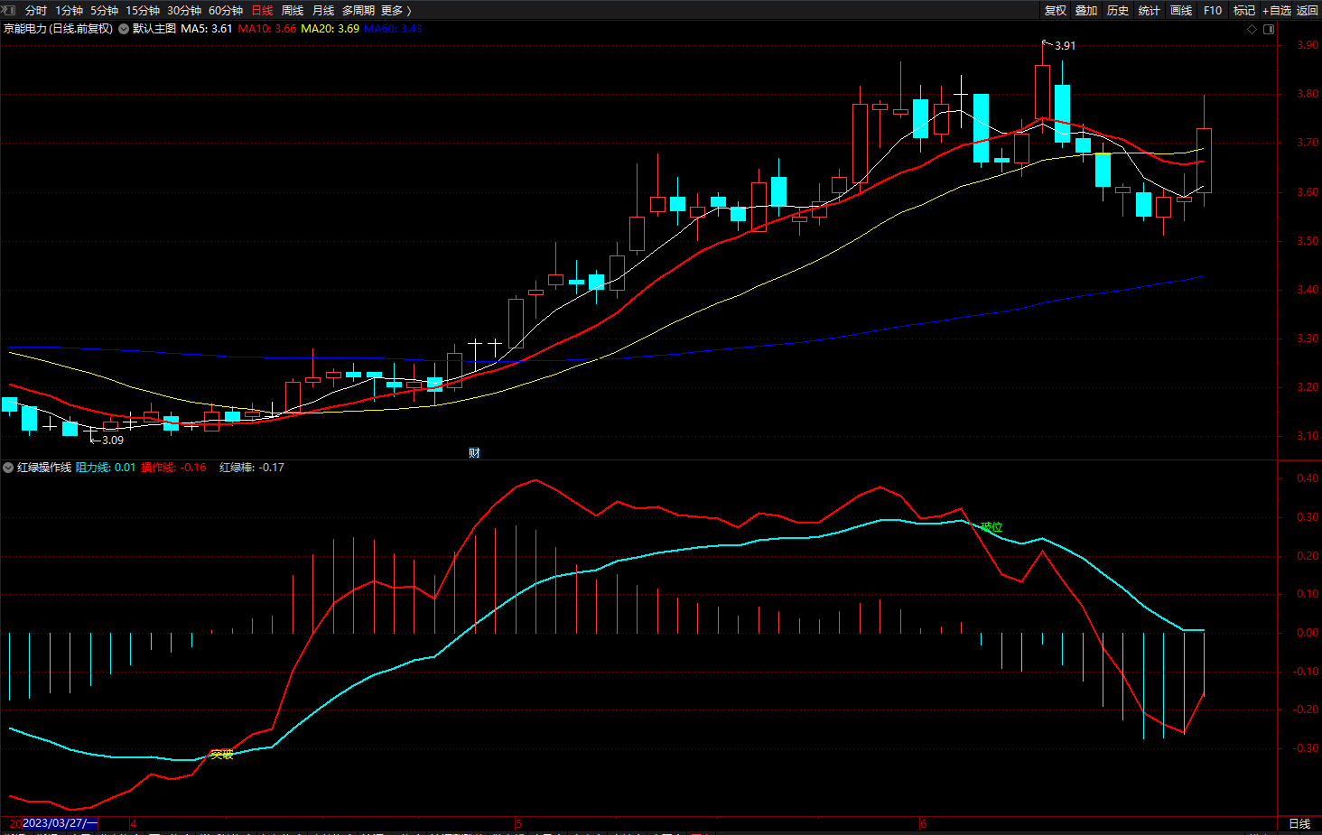Click the 阻力线: 0.01 readout

pyautogui.click(x=106, y=468)
